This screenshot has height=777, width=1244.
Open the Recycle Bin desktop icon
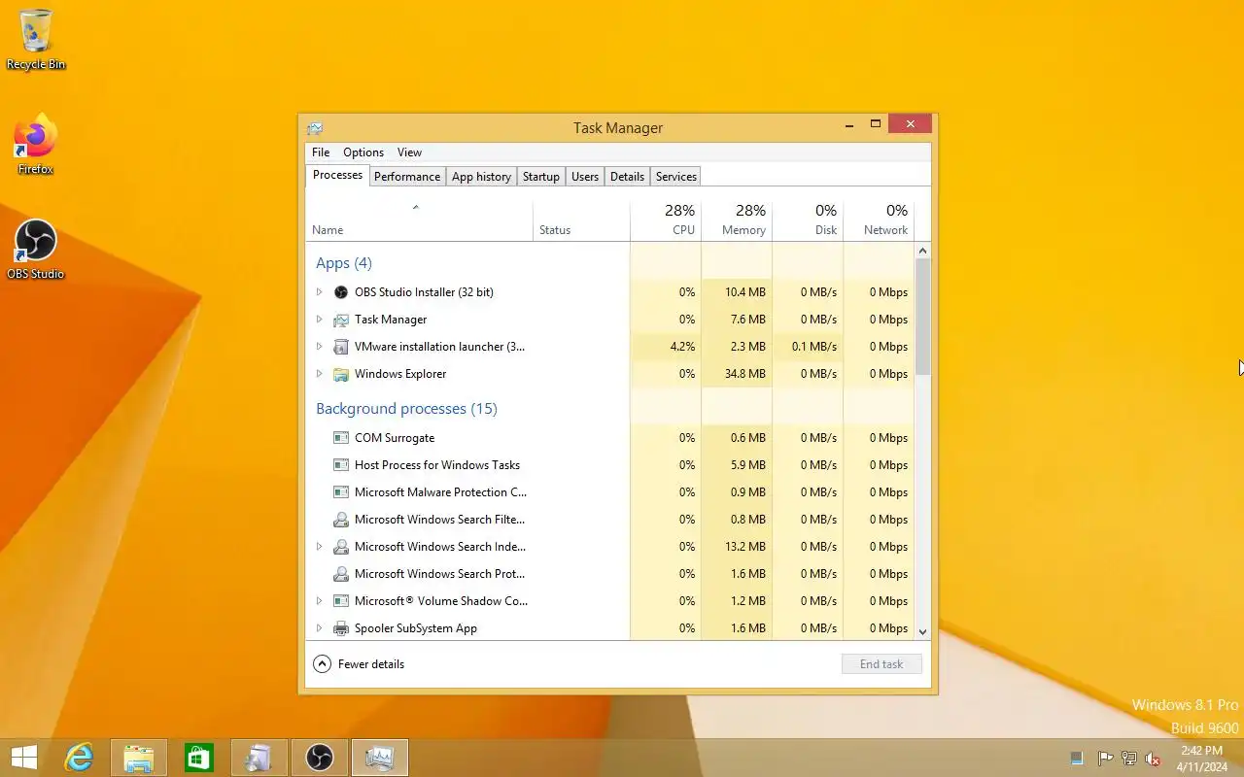tap(36, 40)
